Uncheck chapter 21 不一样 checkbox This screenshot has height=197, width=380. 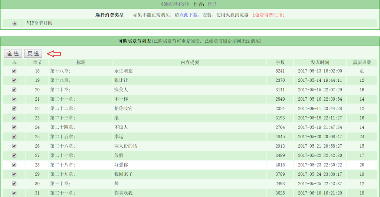[14, 99]
